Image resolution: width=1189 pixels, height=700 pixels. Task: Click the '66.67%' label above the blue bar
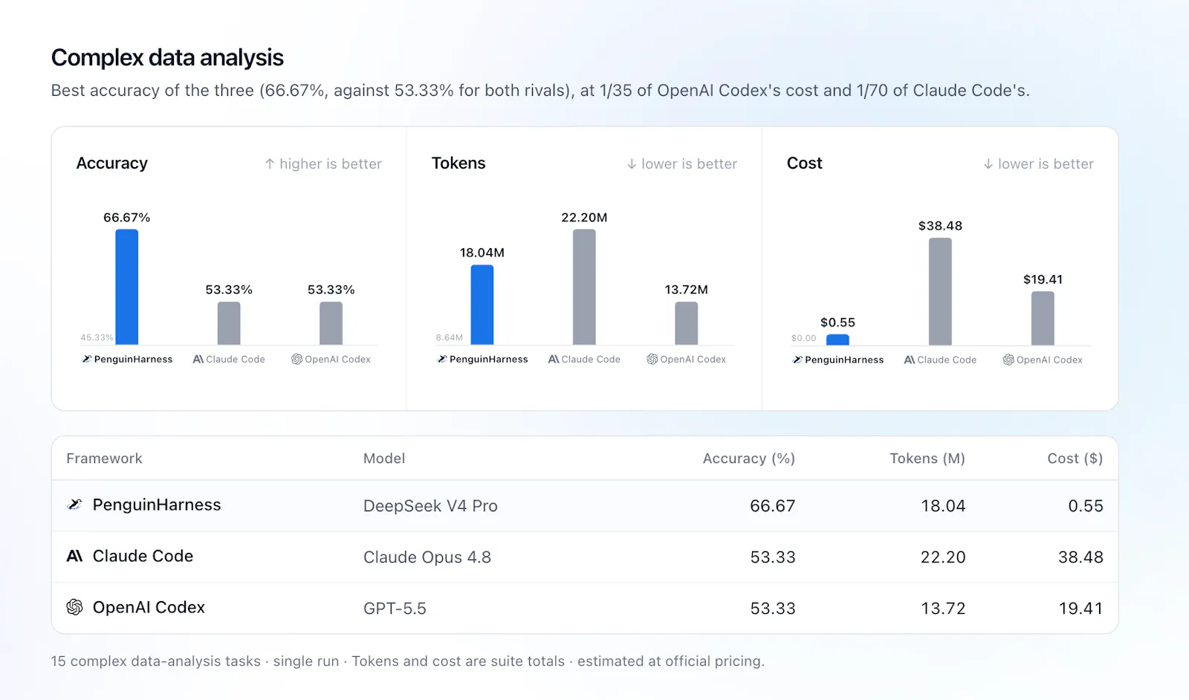coord(127,218)
